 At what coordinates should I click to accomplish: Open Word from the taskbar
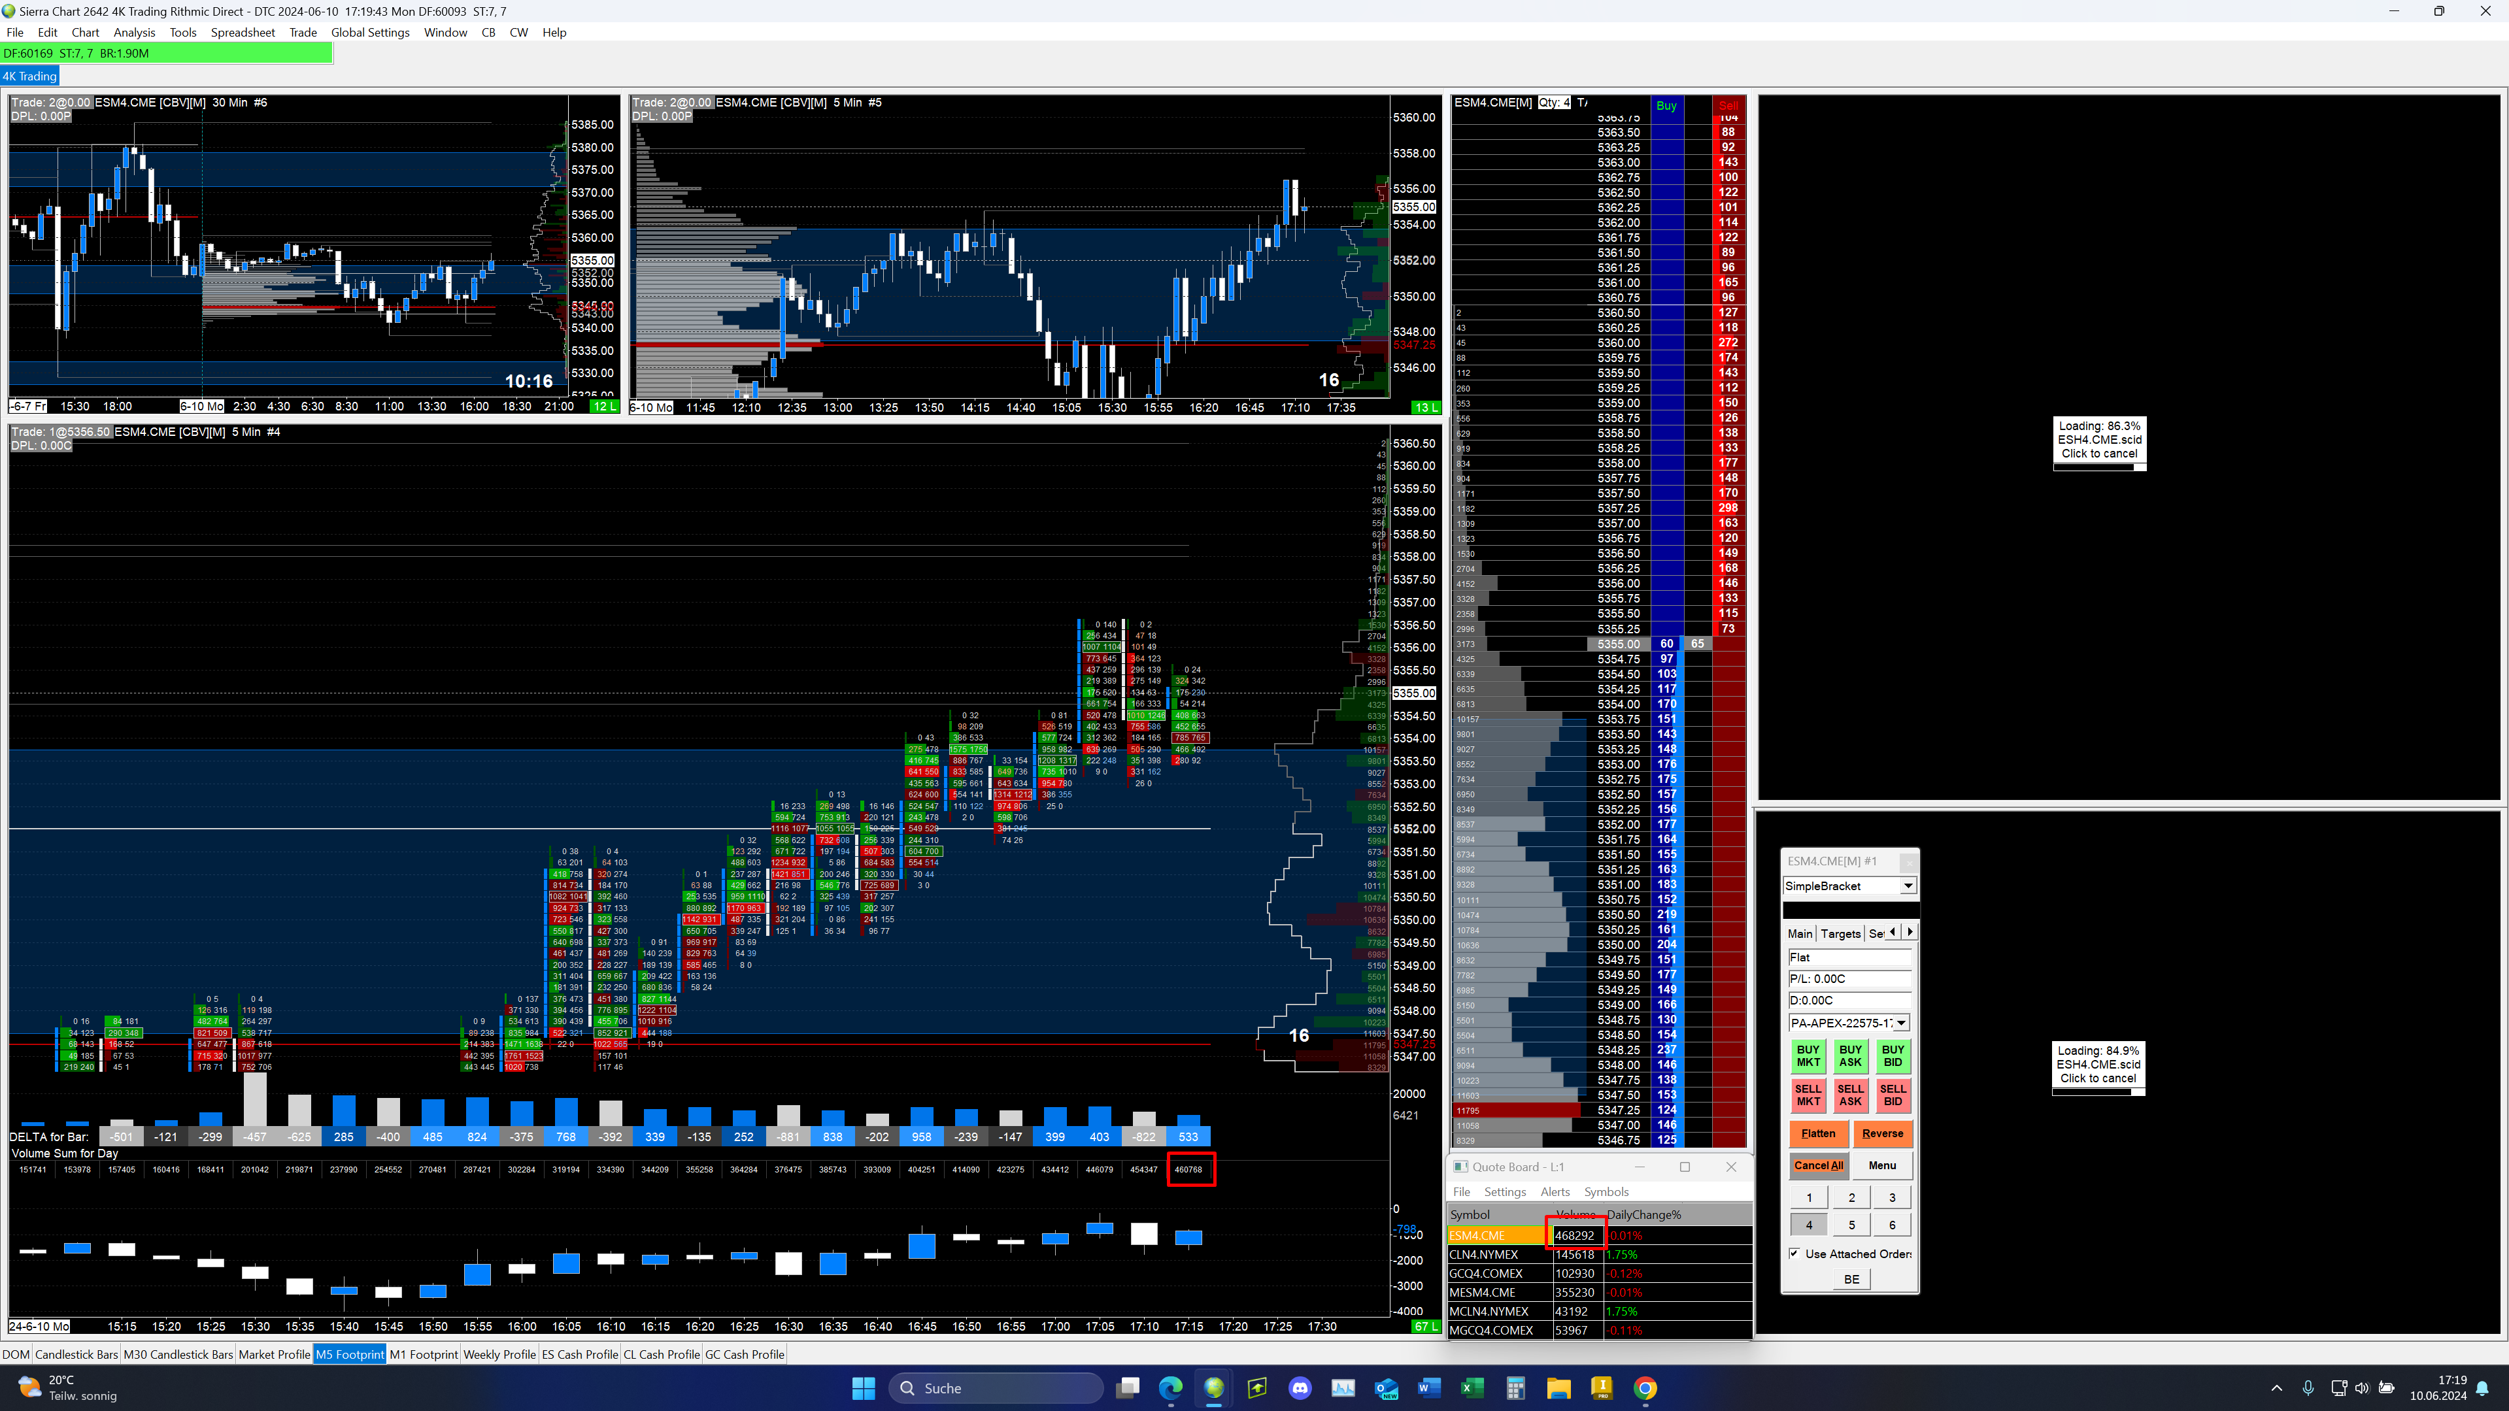[1429, 1387]
